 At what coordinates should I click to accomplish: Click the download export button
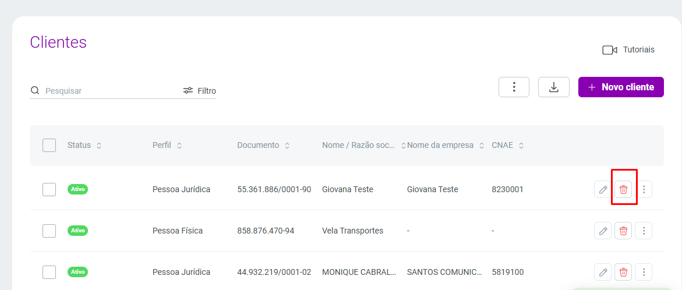click(554, 87)
